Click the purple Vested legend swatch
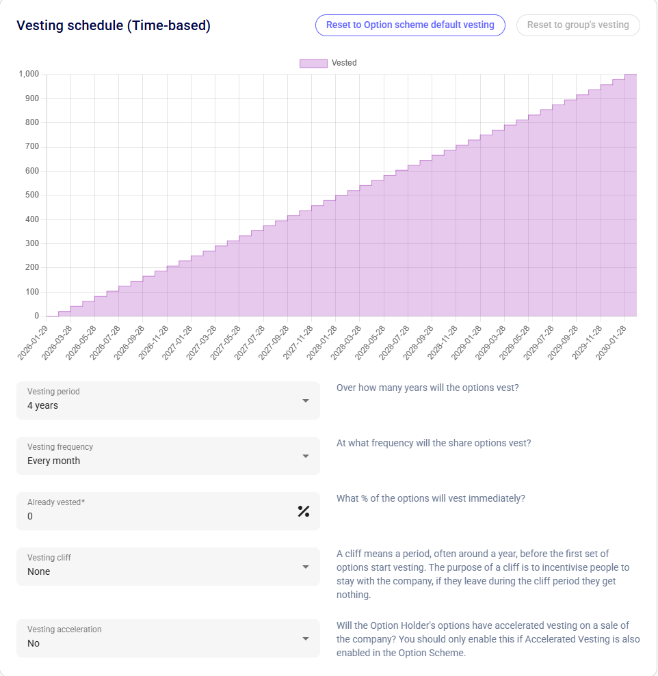This screenshot has height=676, width=658. [x=313, y=63]
